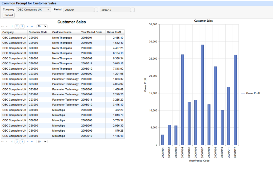This screenshot has width=273, height=169.
Task: Open the lookup button beside the 2006/12 field
Action: tap(133, 10)
